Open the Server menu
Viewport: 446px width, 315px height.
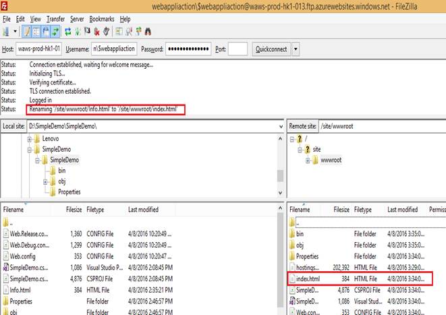(77, 19)
